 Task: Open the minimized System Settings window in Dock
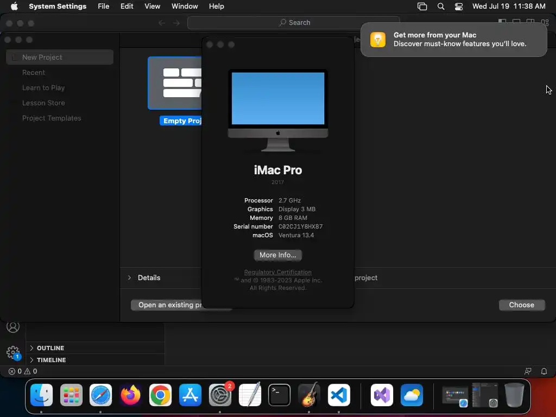point(485,395)
